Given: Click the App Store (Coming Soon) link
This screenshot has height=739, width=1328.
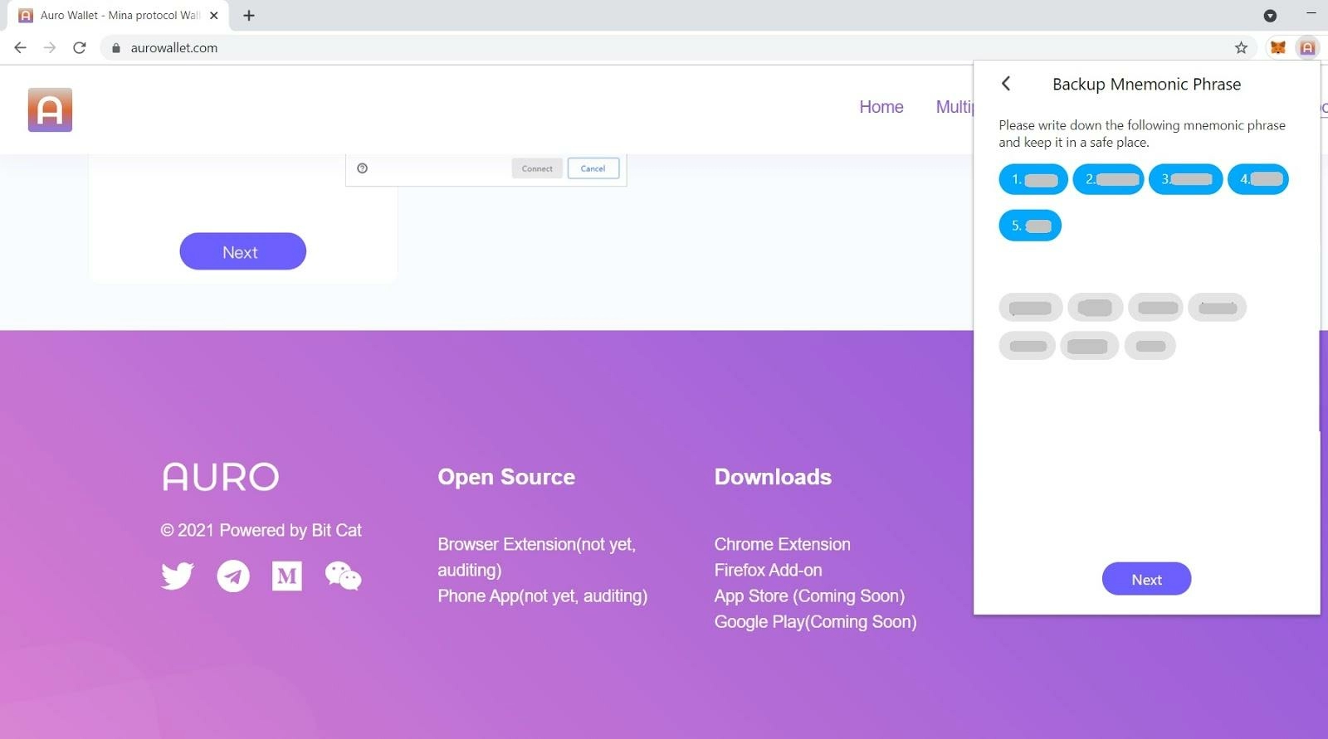Looking at the screenshot, I should tap(810, 596).
